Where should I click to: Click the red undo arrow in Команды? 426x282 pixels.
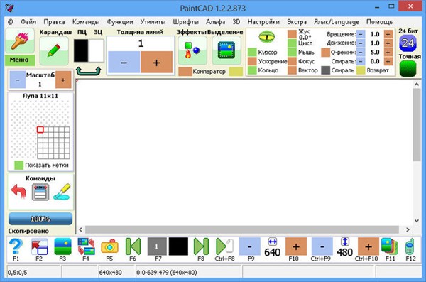[18, 192]
